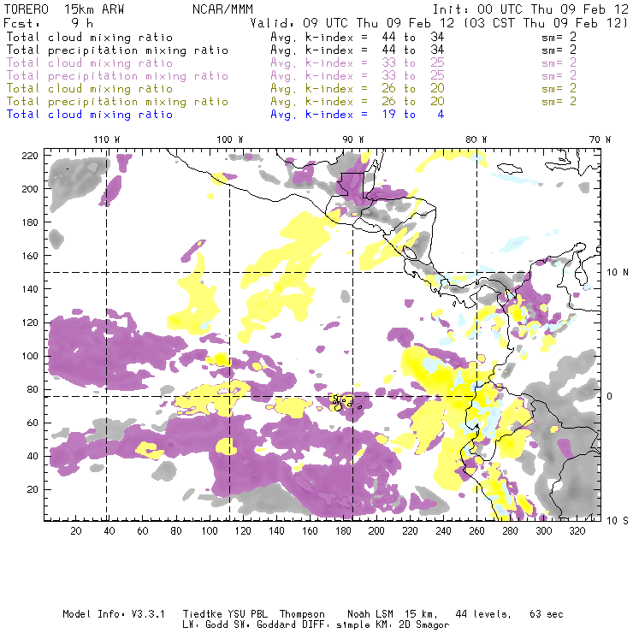Click the "10 N" latitude label
Viewport: 633px width, 633px height.
pos(618,273)
